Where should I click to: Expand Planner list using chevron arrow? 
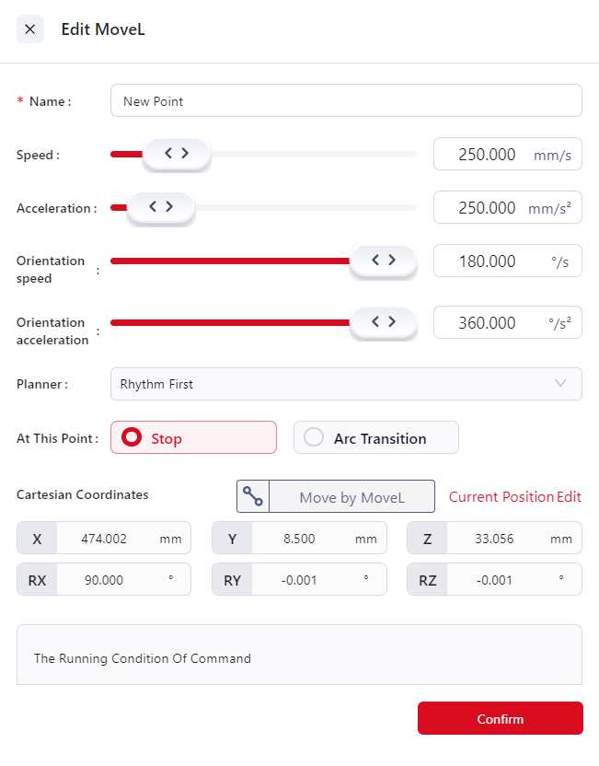tap(560, 384)
